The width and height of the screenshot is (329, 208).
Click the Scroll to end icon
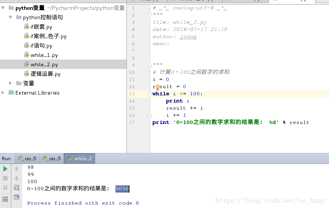click(x=17, y=197)
